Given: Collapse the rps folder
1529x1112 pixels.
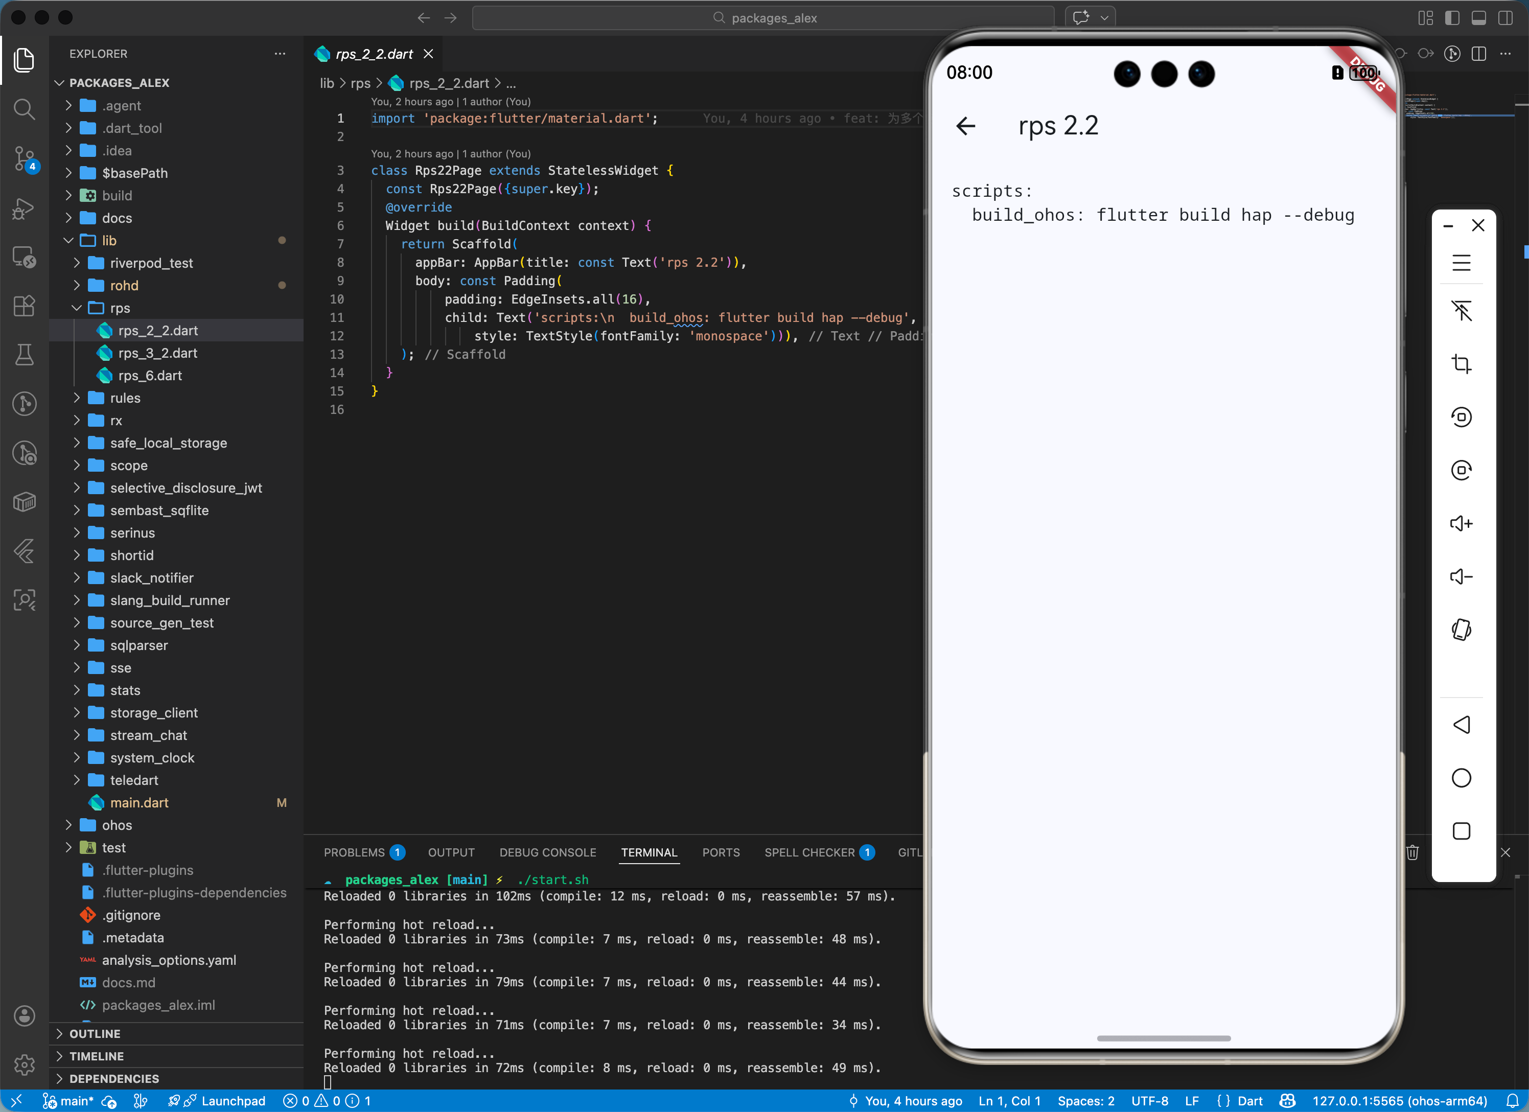Looking at the screenshot, I should tap(120, 308).
